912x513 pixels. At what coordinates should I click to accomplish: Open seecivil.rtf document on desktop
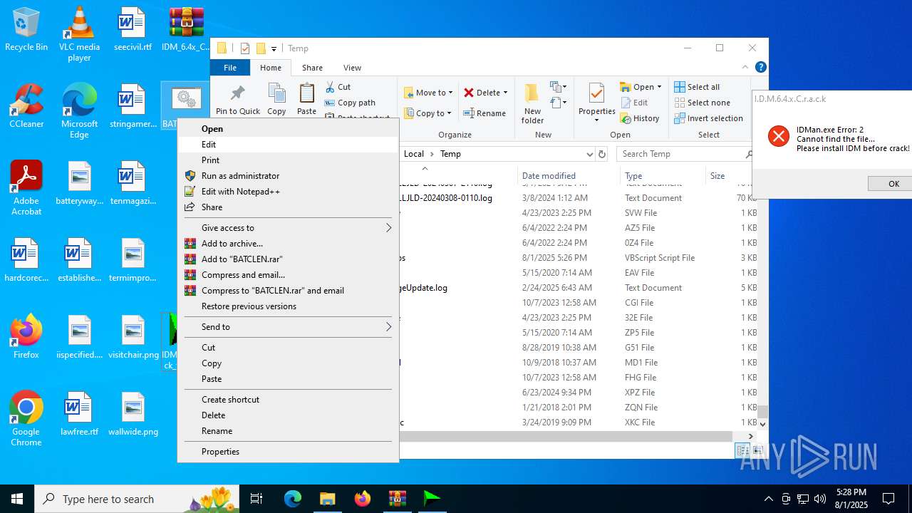coord(133,30)
